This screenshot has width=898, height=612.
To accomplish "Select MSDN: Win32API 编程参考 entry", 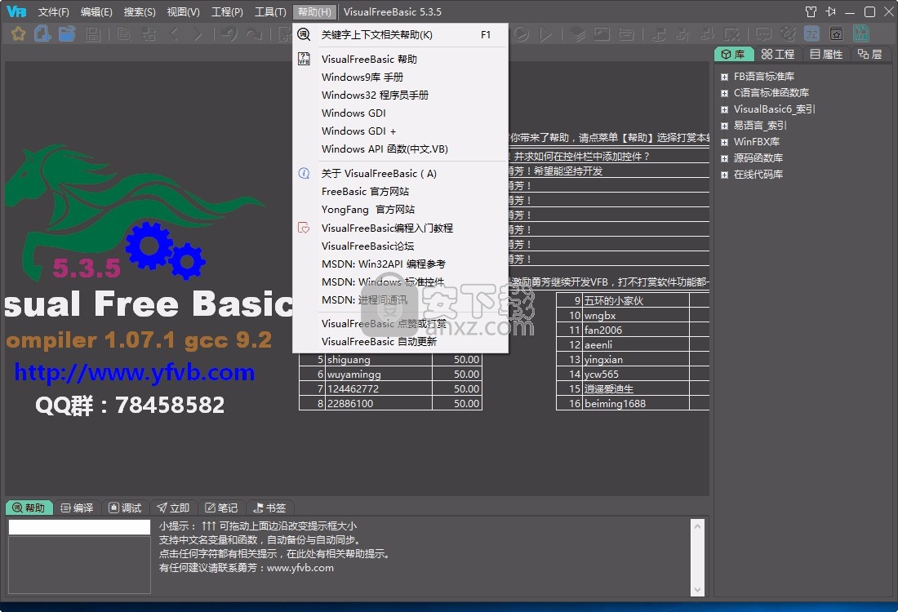I will pyautogui.click(x=400, y=264).
